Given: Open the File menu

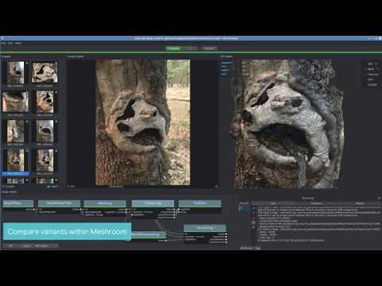Looking at the screenshot, I should tap(3, 43).
